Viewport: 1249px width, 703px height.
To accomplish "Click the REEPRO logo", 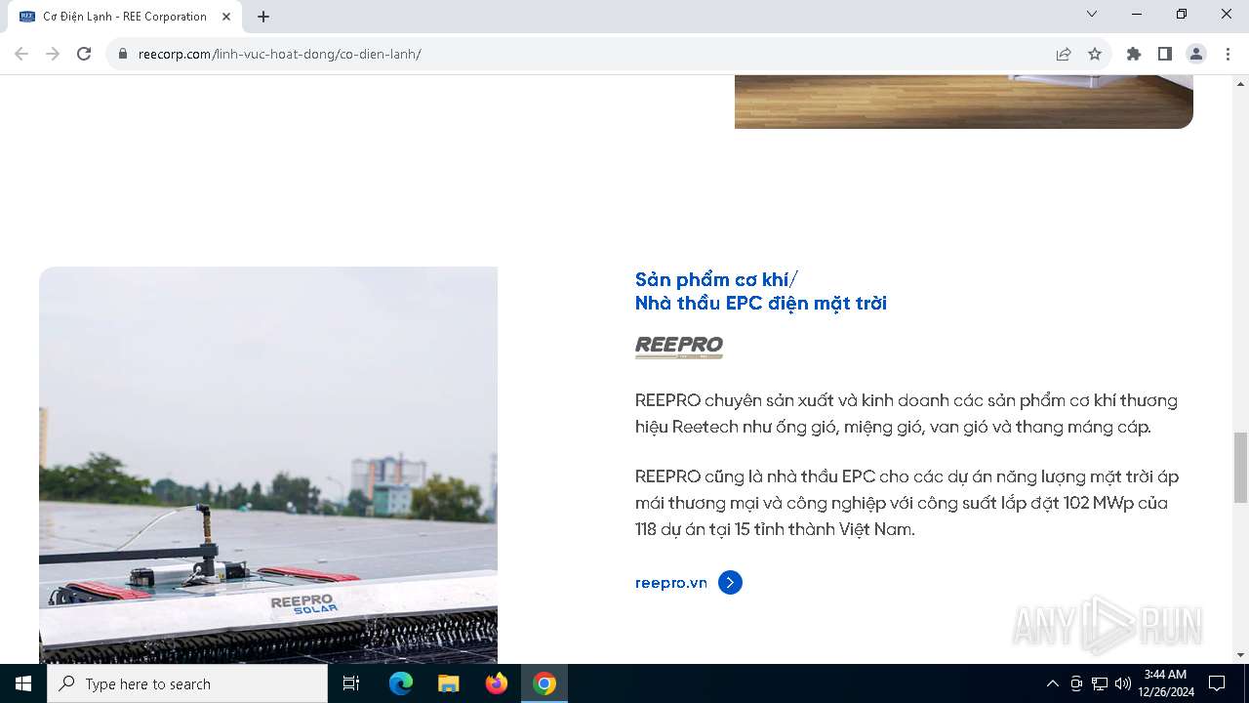I will pyautogui.click(x=679, y=347).
